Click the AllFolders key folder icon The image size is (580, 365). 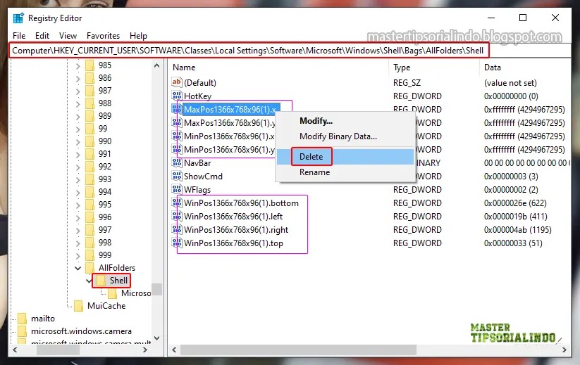coord(90,267)
